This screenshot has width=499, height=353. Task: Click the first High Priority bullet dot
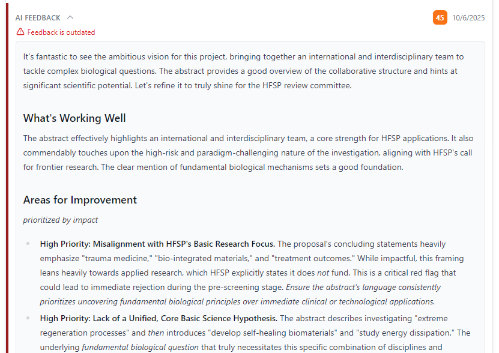click(x=28, y=244)
